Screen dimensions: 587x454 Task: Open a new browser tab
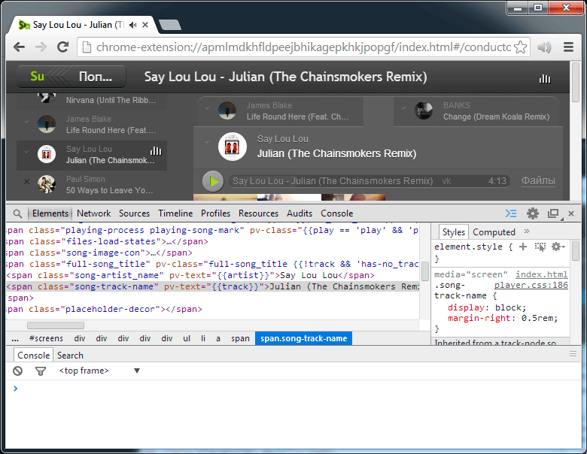pyautogui.click(x=170, y=25)
